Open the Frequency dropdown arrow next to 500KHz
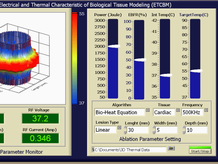Screen dimensions: 218x164 click(206, 110)
